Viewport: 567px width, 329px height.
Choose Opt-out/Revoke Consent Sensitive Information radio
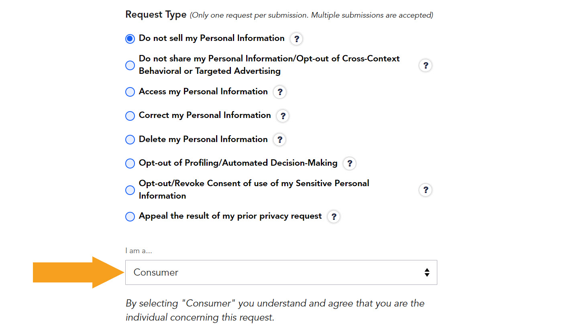130,190
